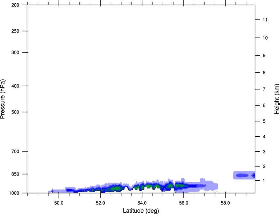Click pressure tick label 850

[15, 174]
